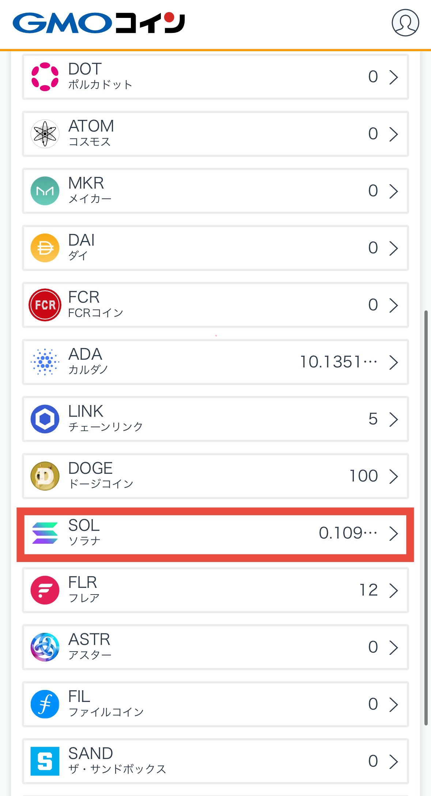Tap the Cardano ADA coin icon
Image resolution: width=431 pixels, height=796 pixels.
45,362
